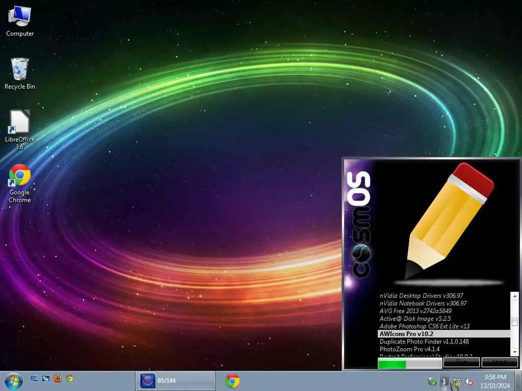
Task: Click Switch Between Windows quick launch icon
Action: [45, 378]
